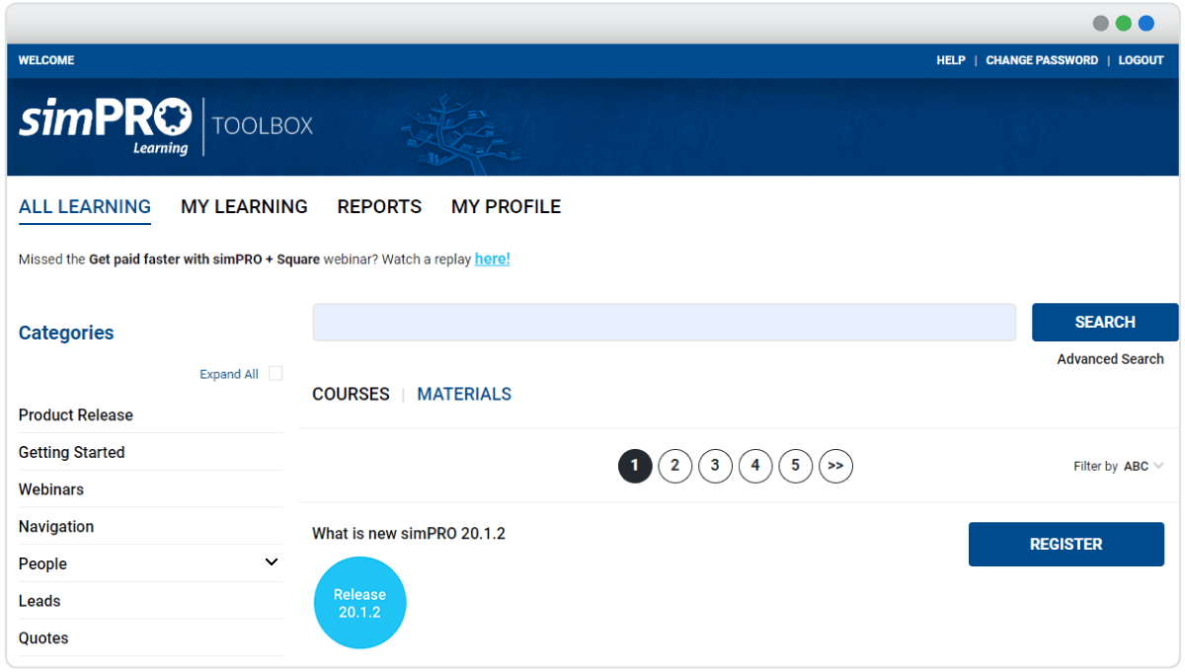Choose the Webinars category

pyautogui.click(x=51, y=489)
